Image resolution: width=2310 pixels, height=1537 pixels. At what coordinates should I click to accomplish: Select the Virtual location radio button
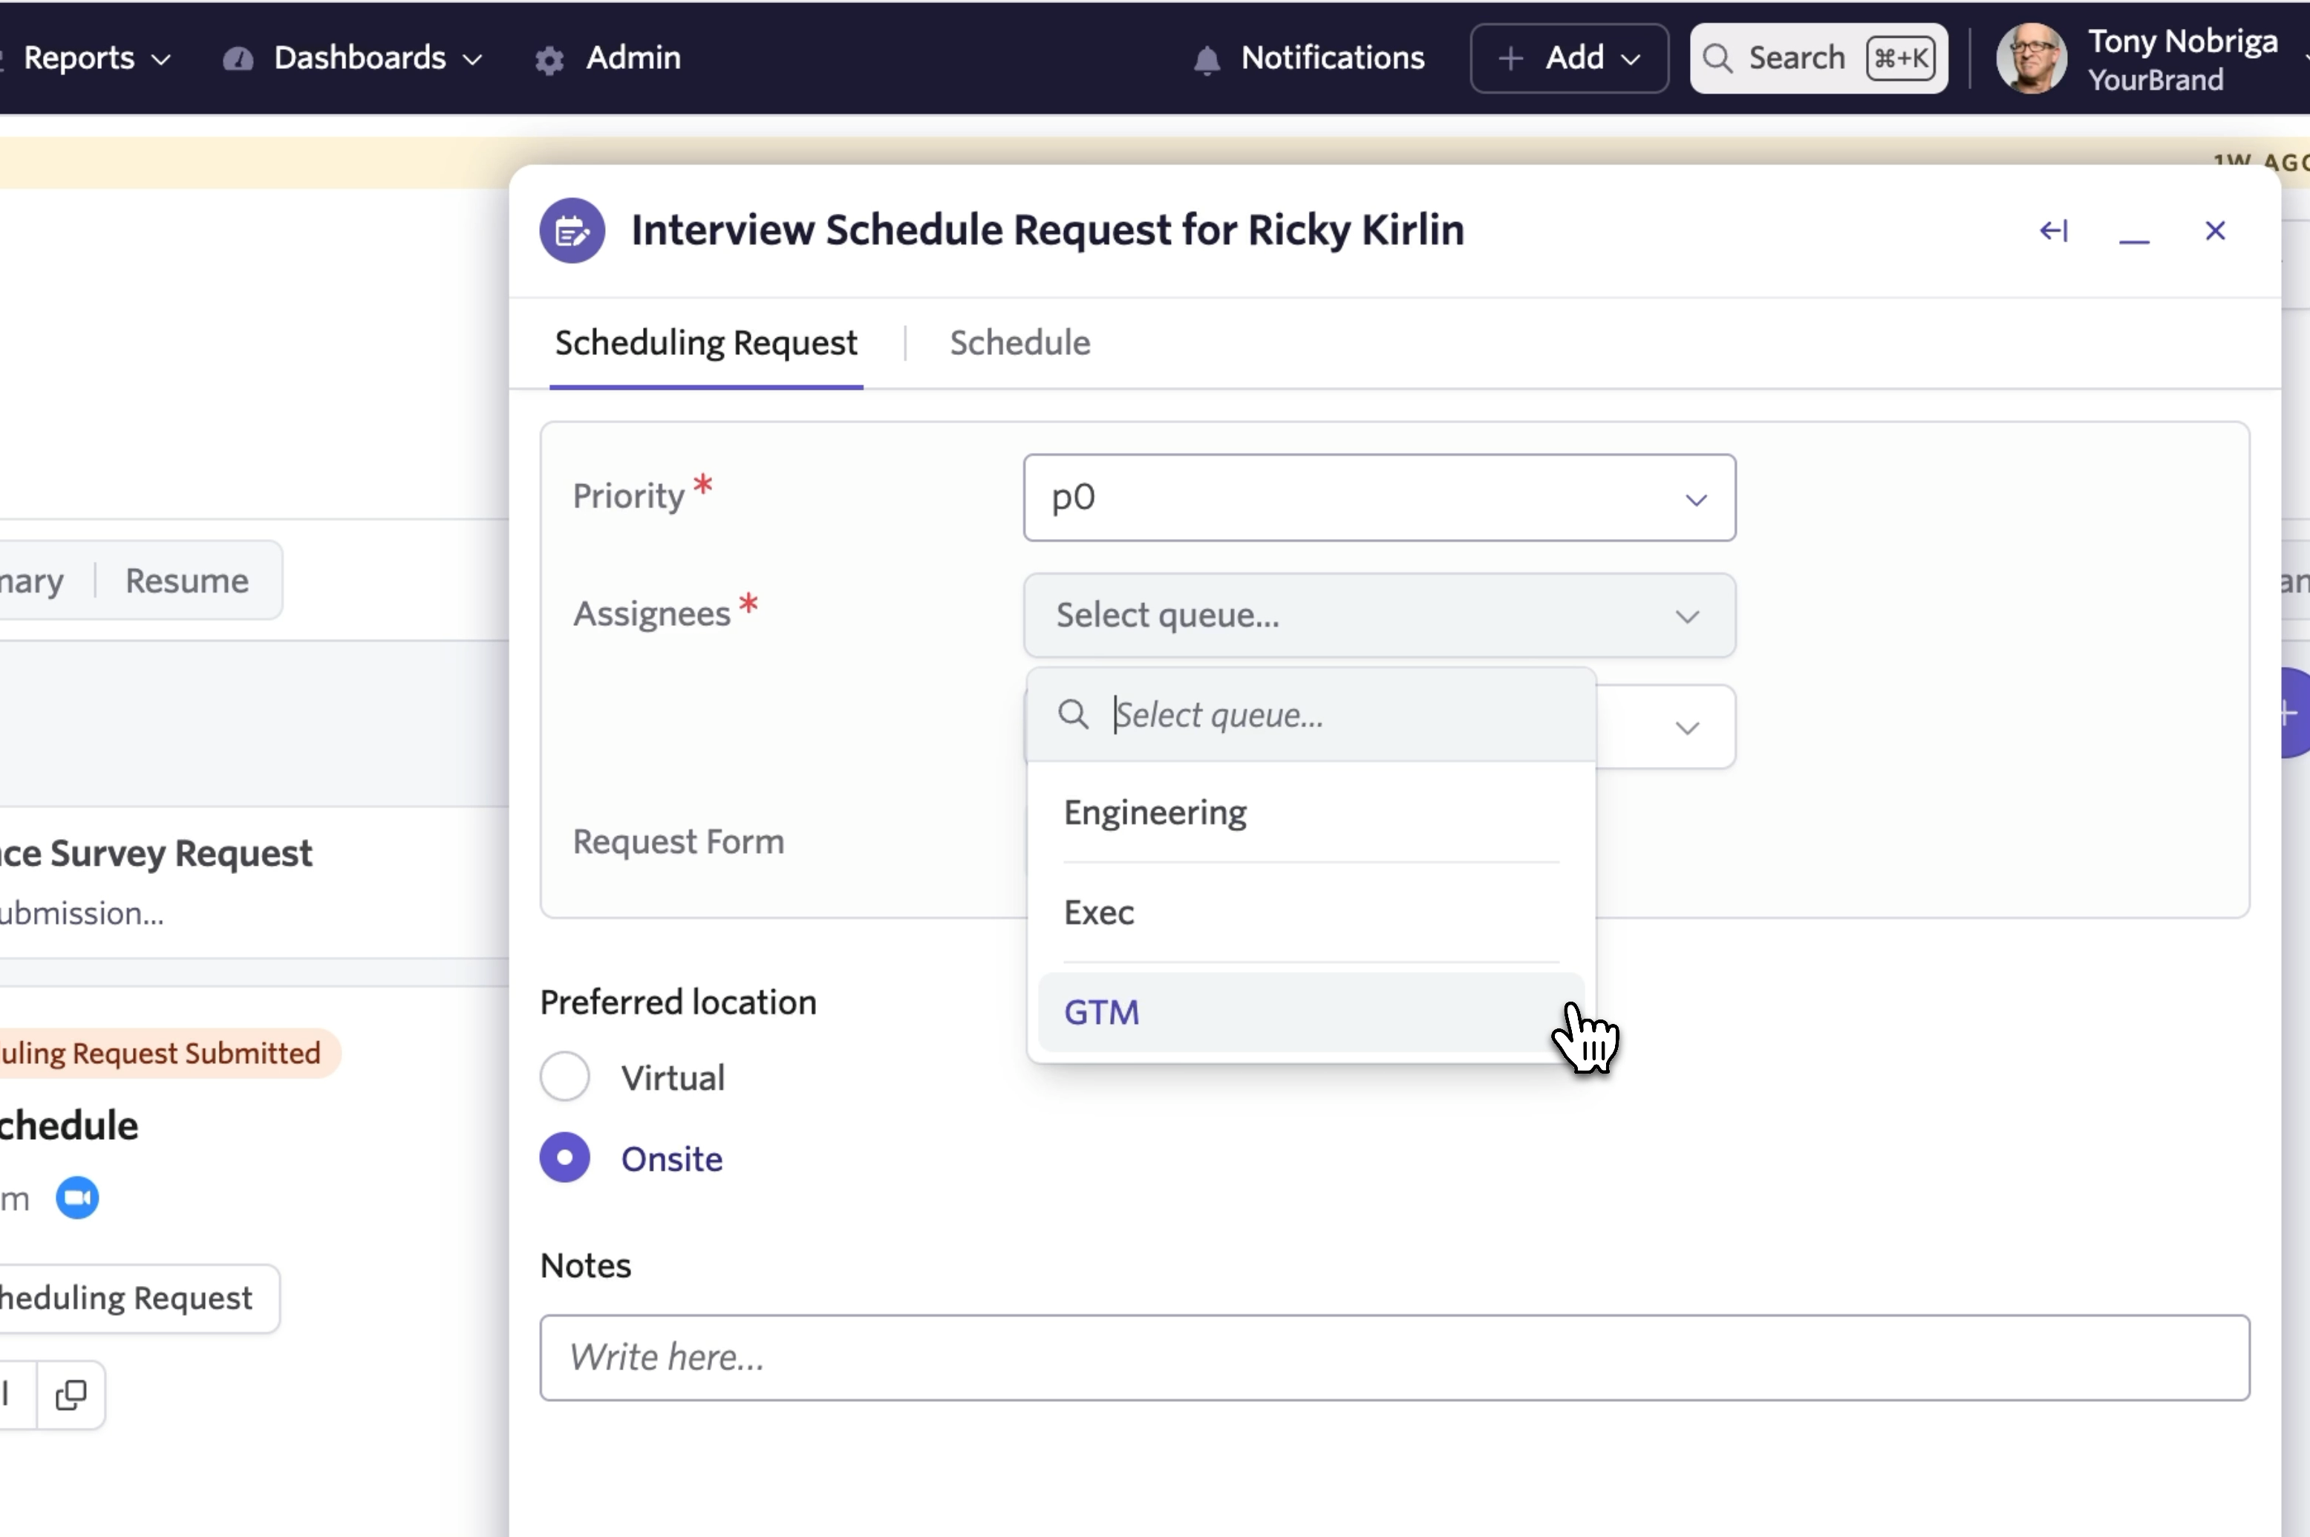pos(564,1077)
